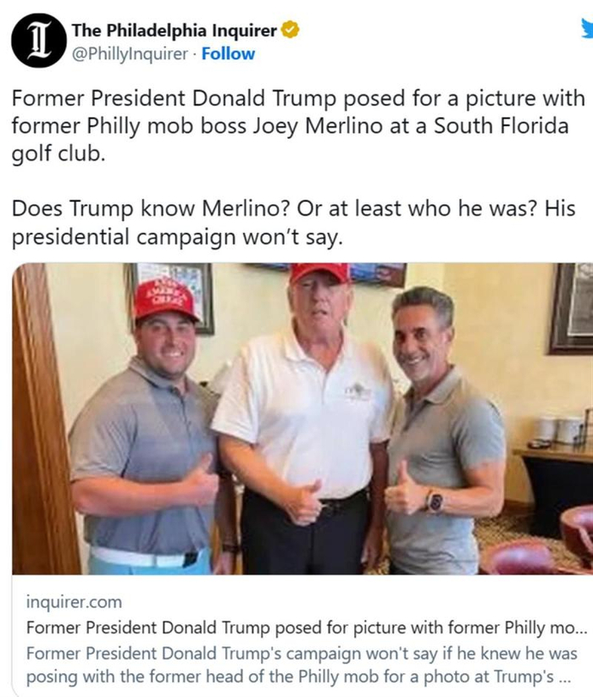Click the wooden door frame in the photo
Viewport: 593px width, 697px height.
click(42, 423)
